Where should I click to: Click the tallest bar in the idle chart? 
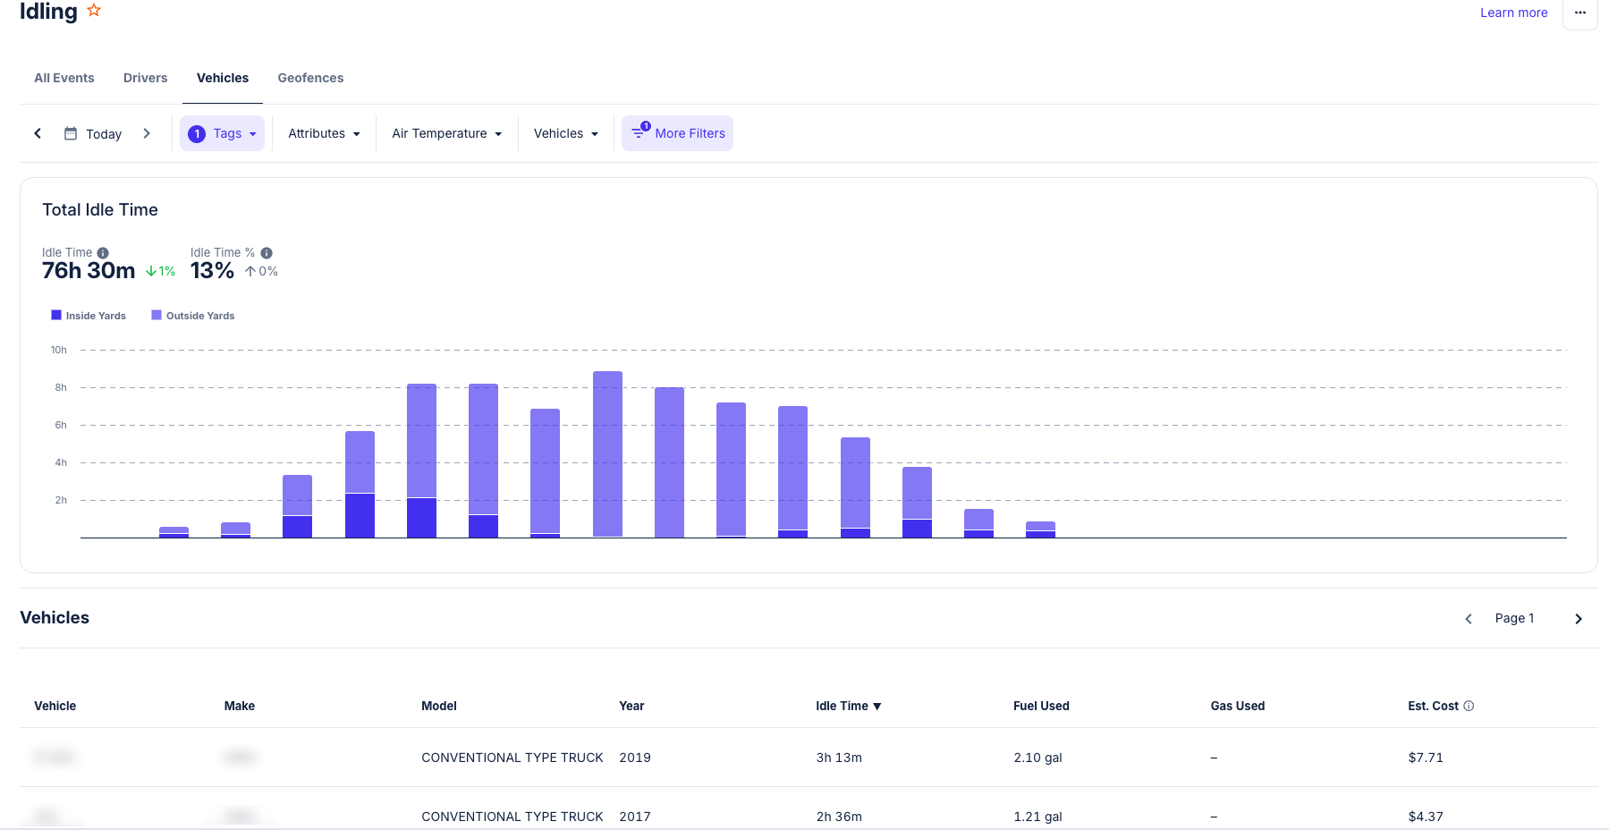click(x=606, y=447)
